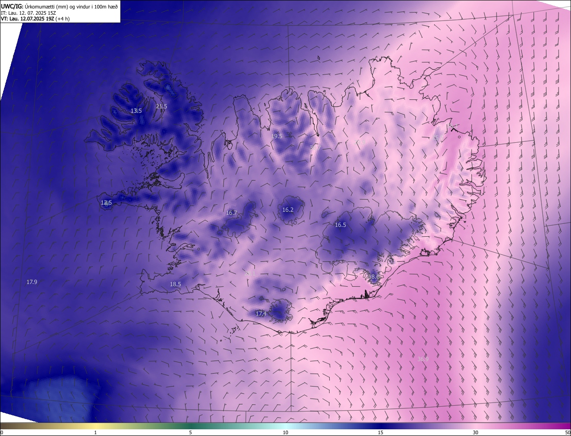Click the 18.5 value label on the map

(x=175, y=284)
